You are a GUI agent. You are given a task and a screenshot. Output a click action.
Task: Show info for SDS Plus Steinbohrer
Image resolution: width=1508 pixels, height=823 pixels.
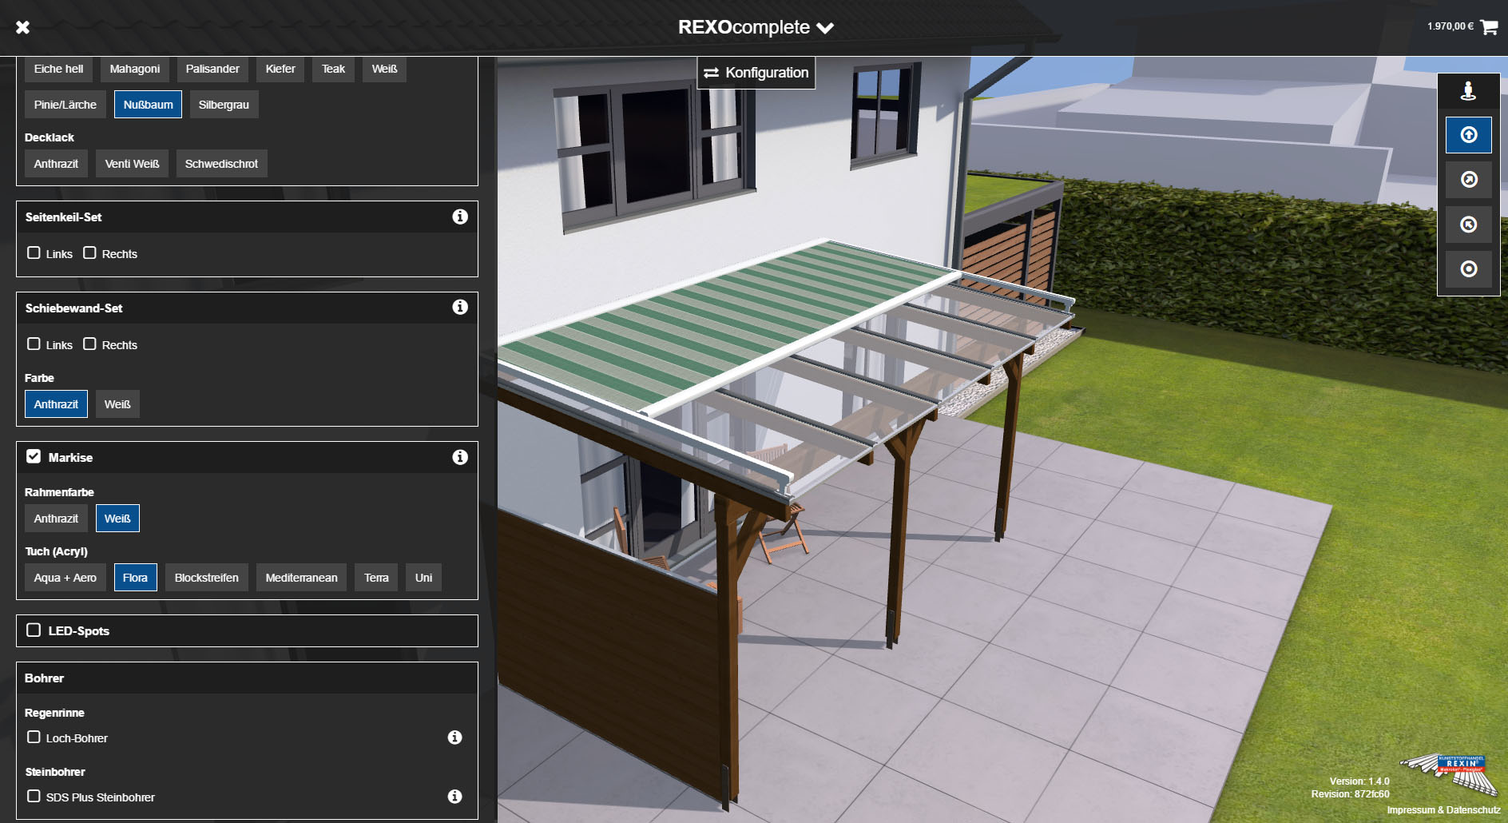(454, 797)
